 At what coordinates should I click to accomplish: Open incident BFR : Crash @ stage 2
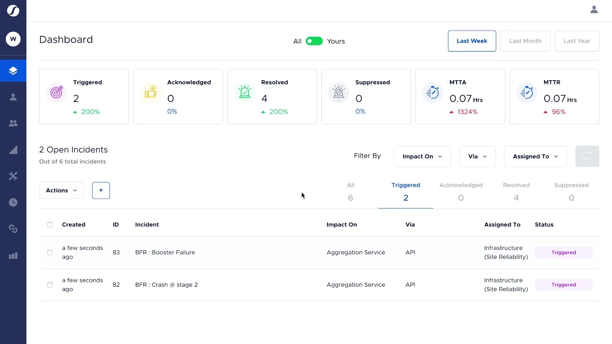coord(166,285)
